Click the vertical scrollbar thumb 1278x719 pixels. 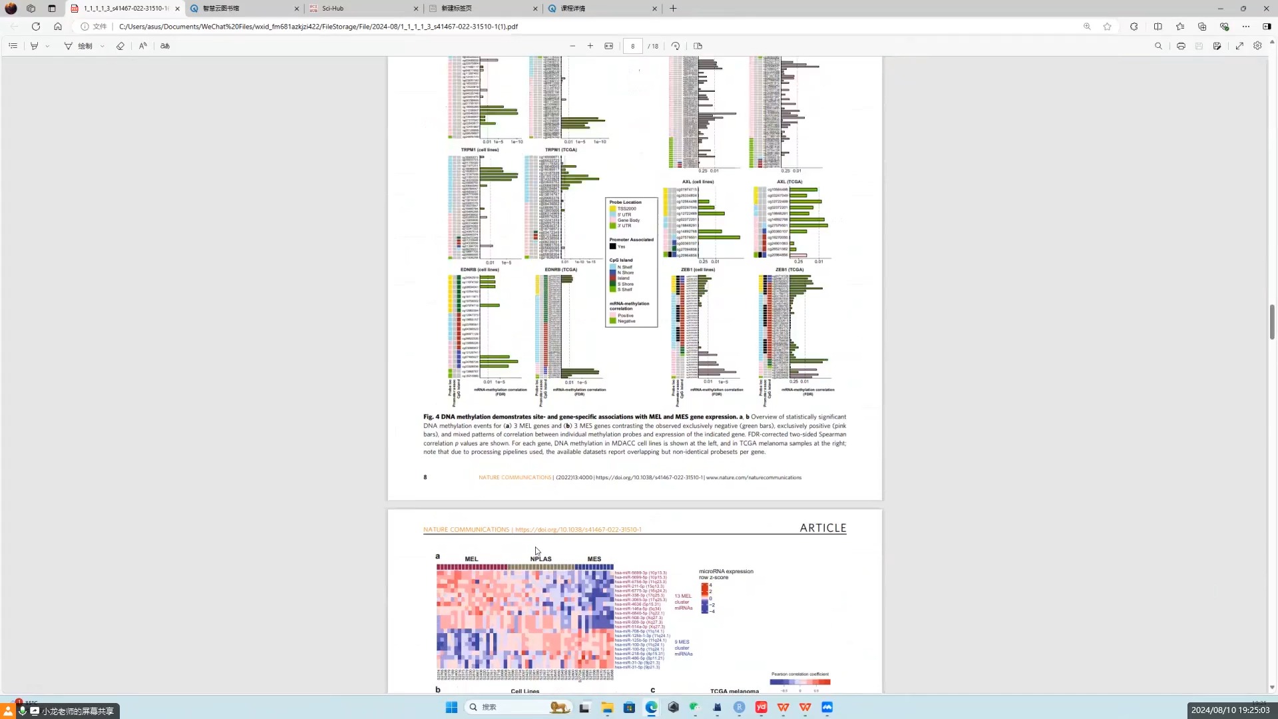click(x=1272, y=322)
